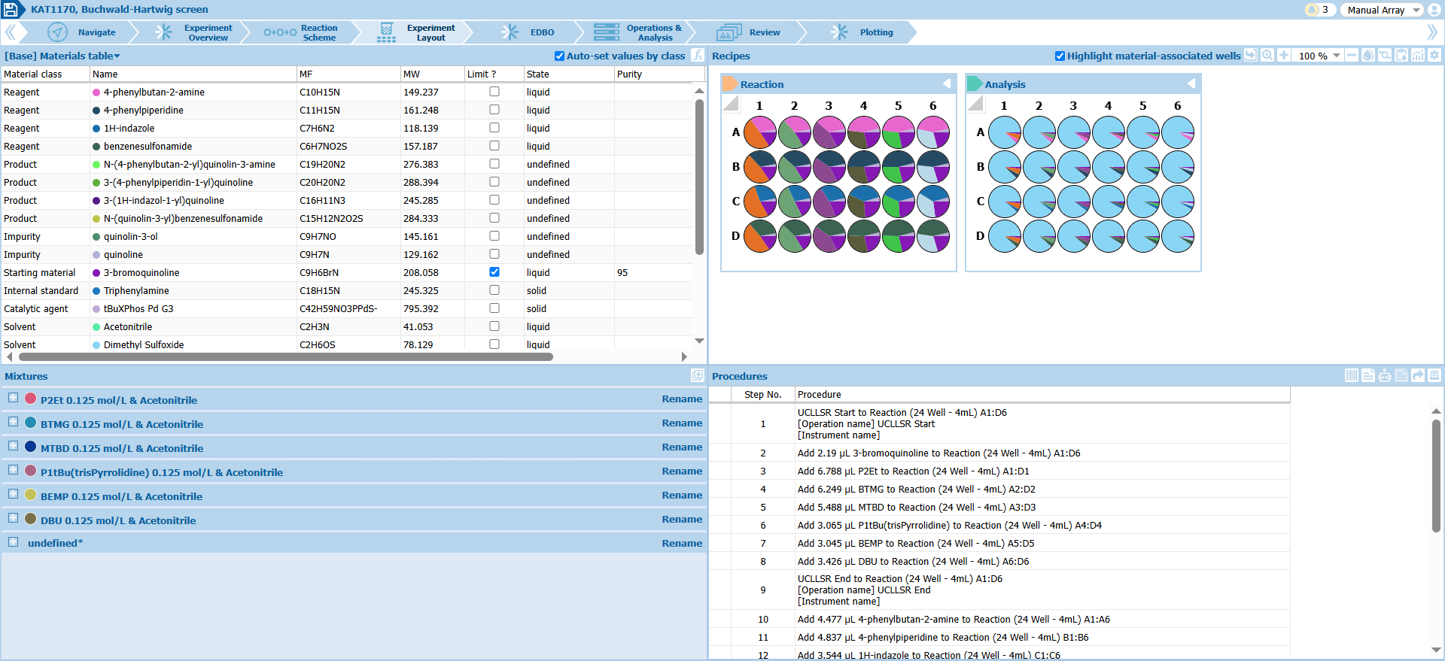
Task: Expand the BTMG 0.125 mol/L mixture
Action: coord(13,423)
